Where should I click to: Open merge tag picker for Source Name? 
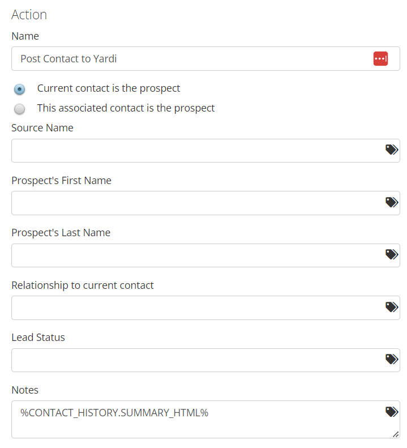pyautogui.click(x=392, y=150)
